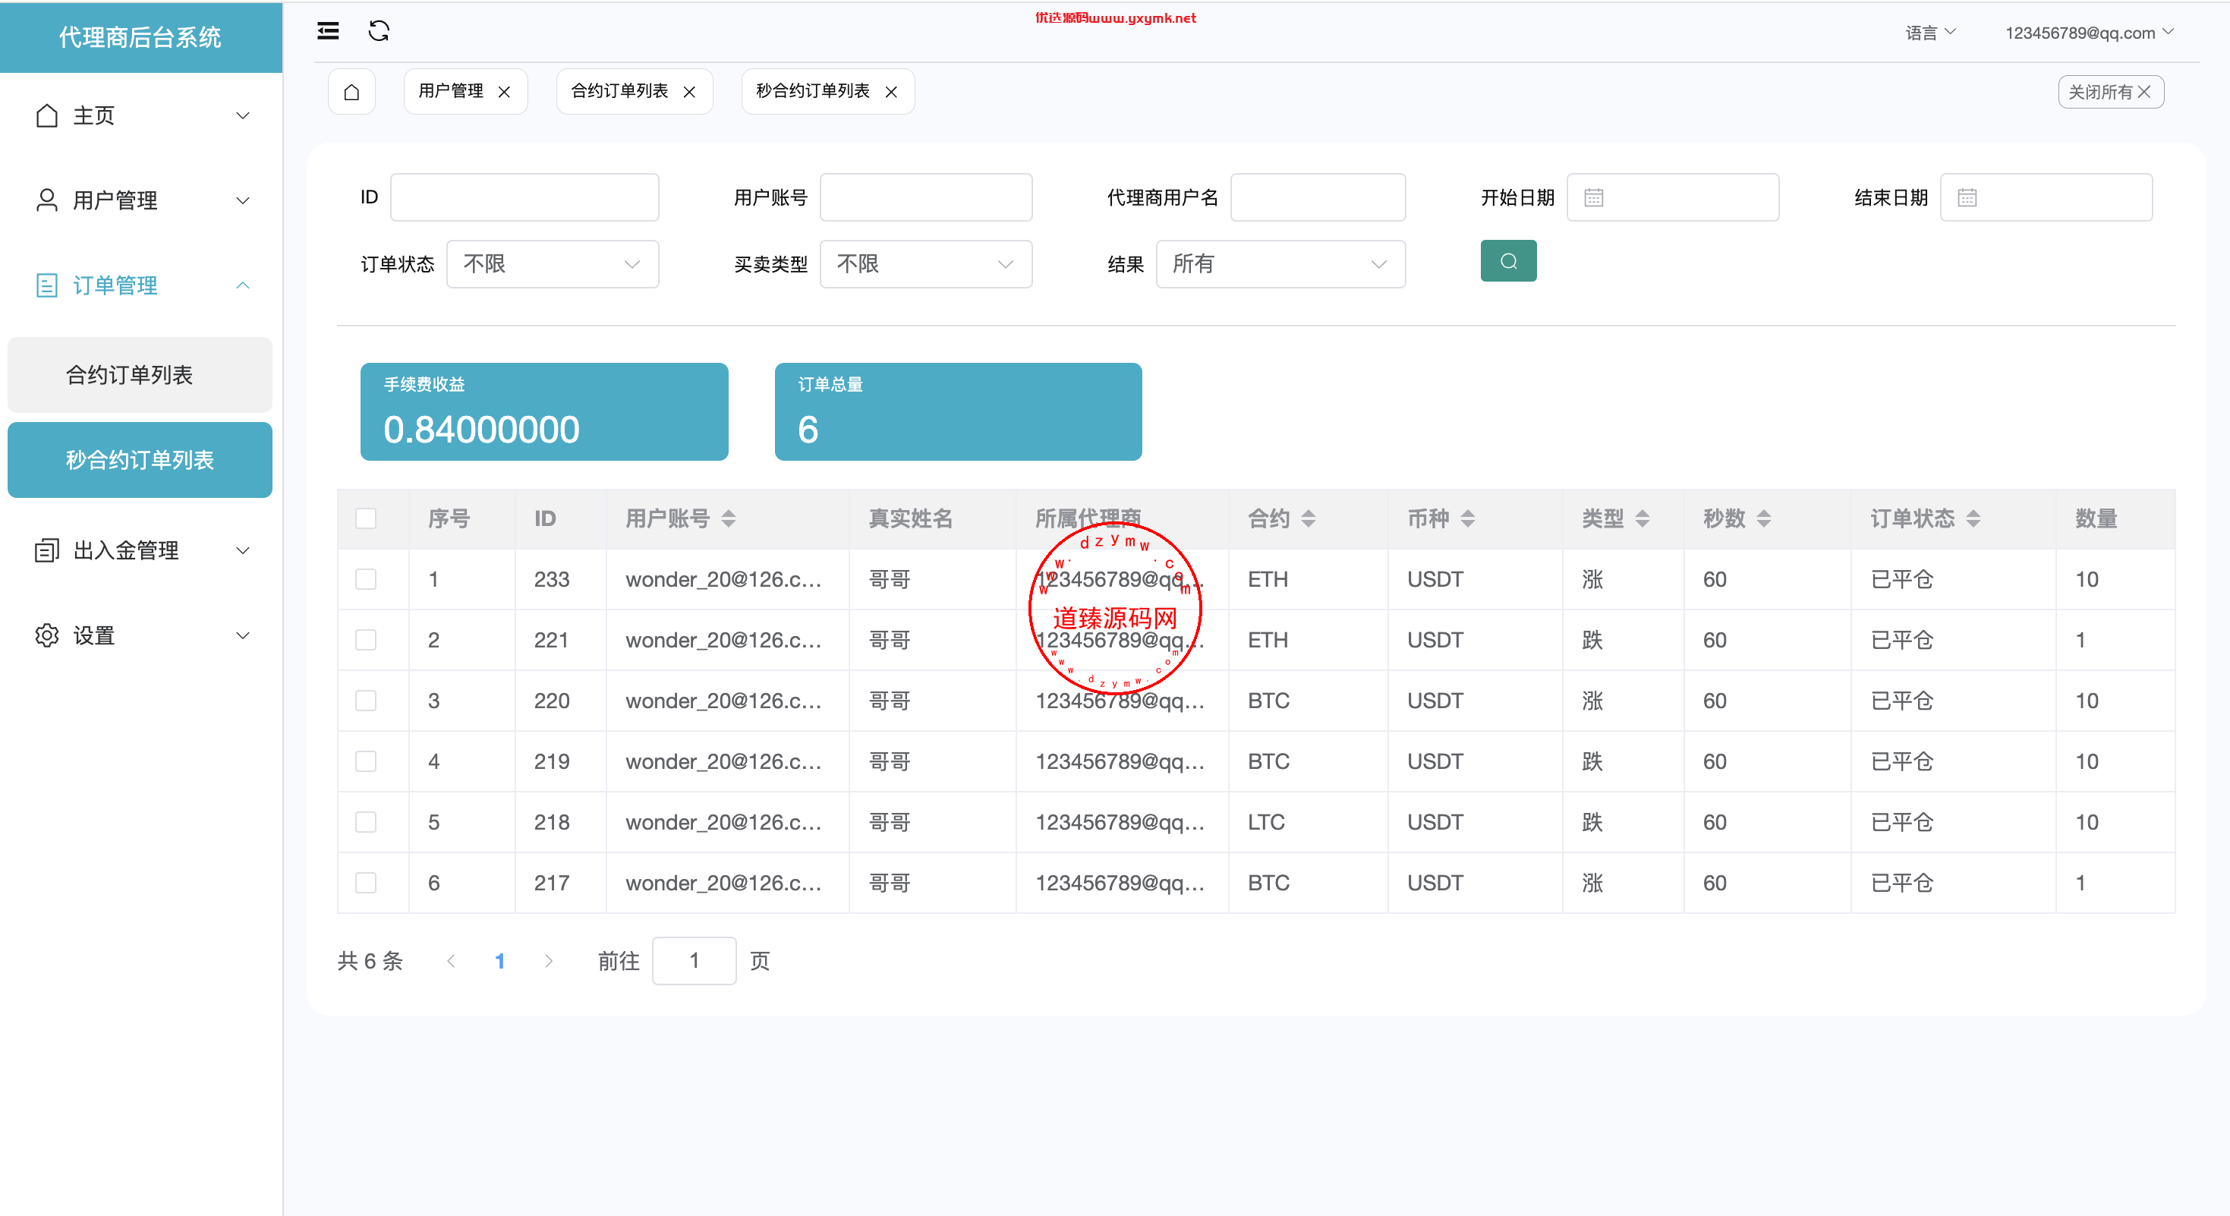Click the 设置 gear icon
This screenshot has width=2230, height=1216.
coord(47,635)
